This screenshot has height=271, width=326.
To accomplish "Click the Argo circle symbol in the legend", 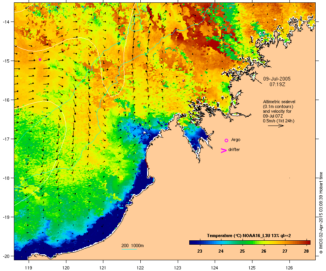I will click(x=227, y=141).
